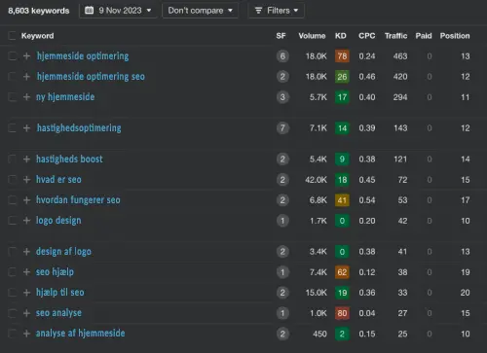This screenshot has height=353, width=487.
Task: Click plus icon beside analyse af hjemmeside
Action: (x=26, y=334)
